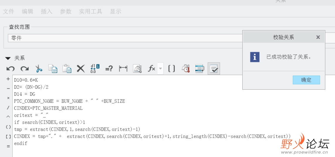Viewport: 335px width, 157px height.
Task: Click the tmp = extract line
Action: click(77, 129)
